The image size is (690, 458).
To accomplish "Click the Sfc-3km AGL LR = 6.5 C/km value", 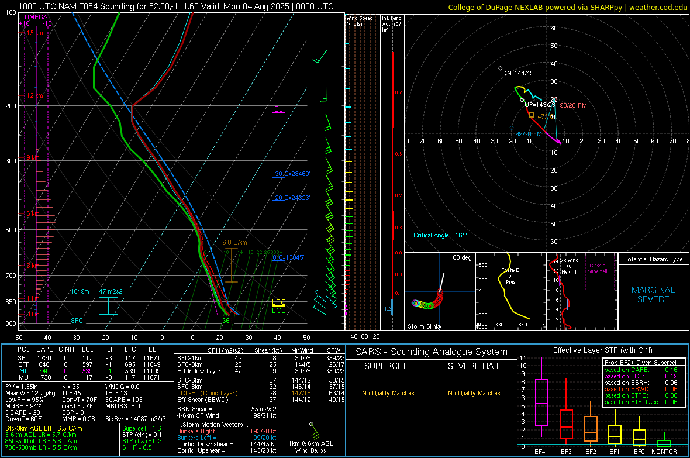I will pos(44,428).
